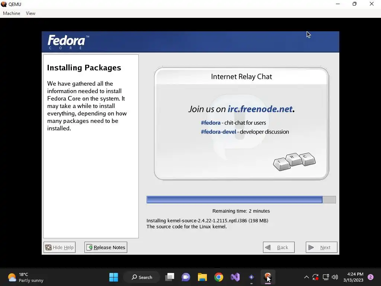Click the QEMU taskbar icon
This screenshot has height=286, width=381.
pos(268,277)
